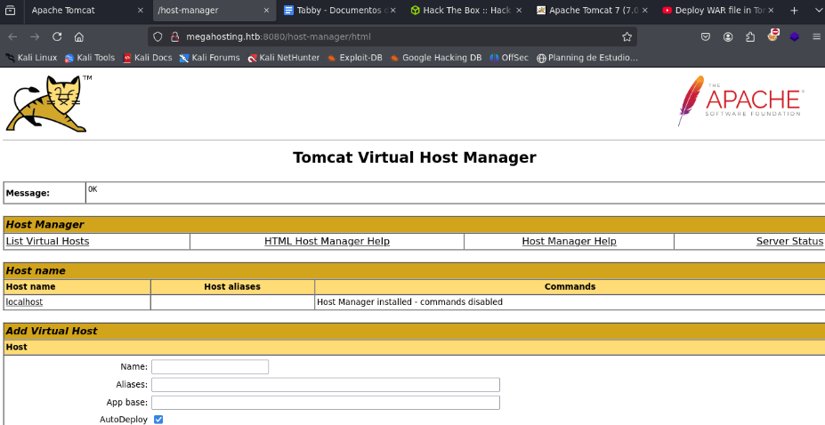Image resolution: width=825 pixels, height=425 pixels.
Task: Click the List Virtual Hosts link
Action: (47, 241)
